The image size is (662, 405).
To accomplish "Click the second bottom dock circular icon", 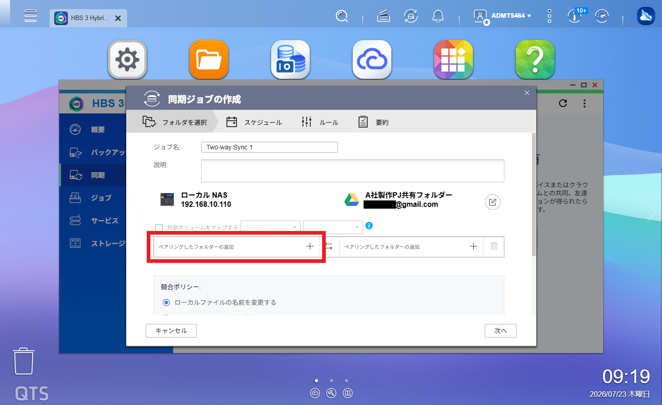I will pos(331,393).
